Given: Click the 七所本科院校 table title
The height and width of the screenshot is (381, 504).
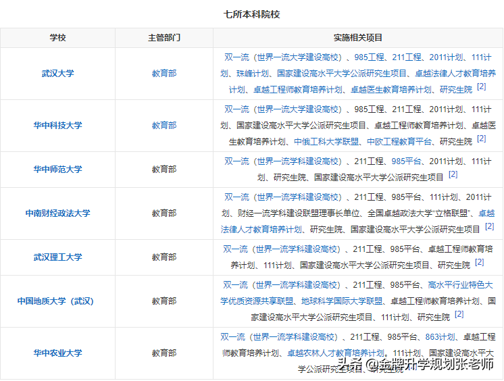Looking at the screenshot, I should (x=252, y=14).
